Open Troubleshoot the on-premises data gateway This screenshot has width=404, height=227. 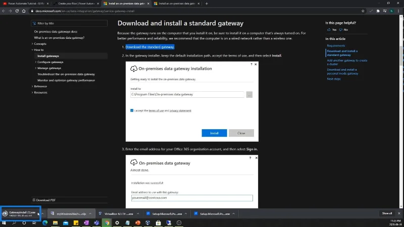click(x=66, y=74)
